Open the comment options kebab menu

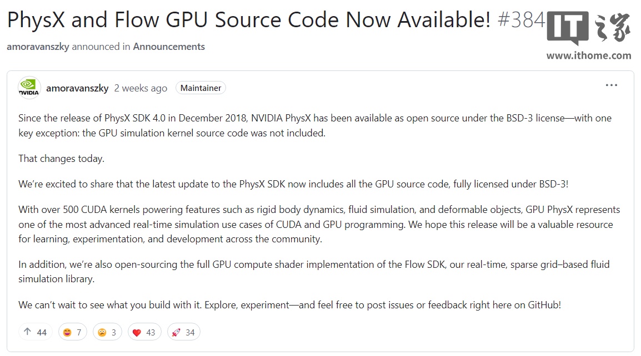pos(612,84)
